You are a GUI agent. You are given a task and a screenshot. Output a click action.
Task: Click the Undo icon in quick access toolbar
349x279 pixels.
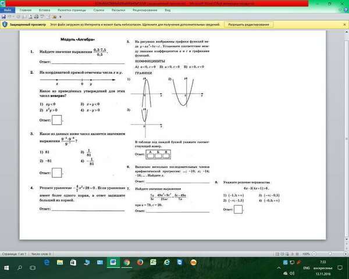(10, 17)
